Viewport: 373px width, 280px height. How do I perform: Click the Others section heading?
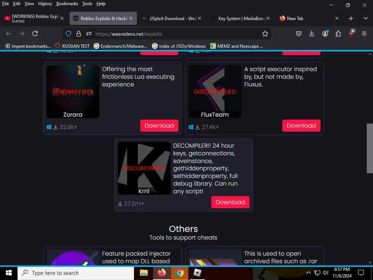click(184, 229)
